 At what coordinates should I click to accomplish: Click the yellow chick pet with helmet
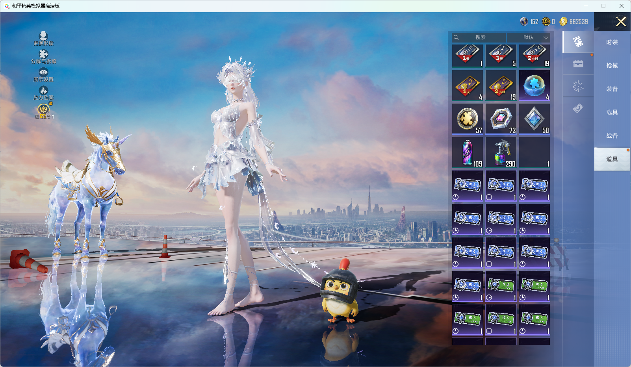(340, 291)
